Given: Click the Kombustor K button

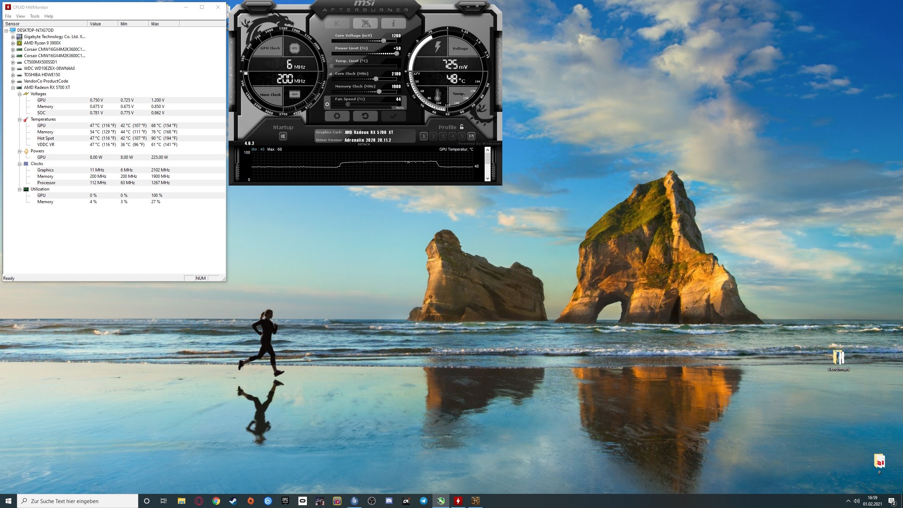Looking at the screenshot, I should coord(337,23).
